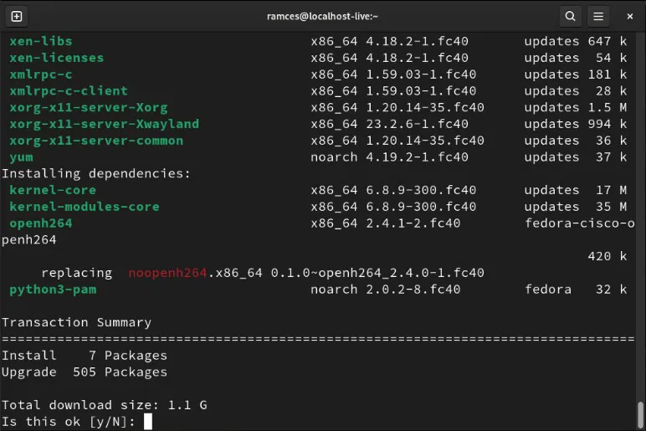Select 'noarch' in the python3-pam row
This screenshot has width=646, height=431.
[x=334, y=290]
